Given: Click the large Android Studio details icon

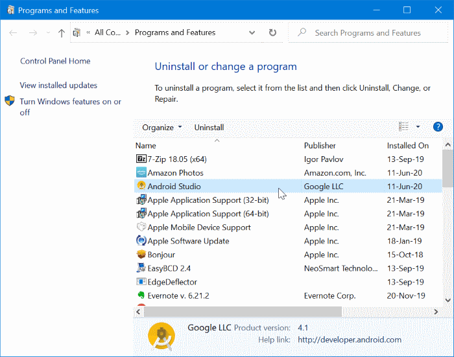Looking at the screenshot, I should [161, 336].
